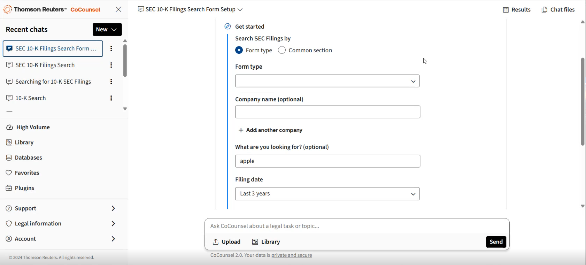
Task: Open the Library icon in sidebar
Action: (9, 142)
